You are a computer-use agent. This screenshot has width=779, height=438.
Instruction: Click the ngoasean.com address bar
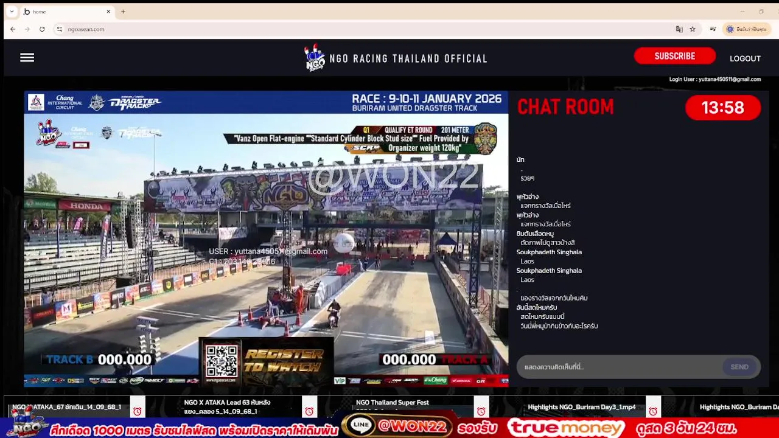[365, 29]
